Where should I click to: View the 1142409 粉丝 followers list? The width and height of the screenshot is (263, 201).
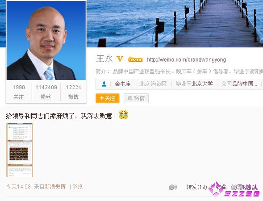46,92
